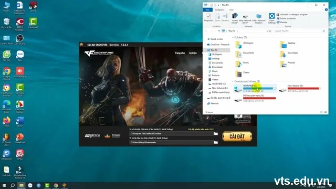Open Trang chủ link in Crossfire installer
The image size is (336, 189).
pyautogui.click(x=180, y=53)
